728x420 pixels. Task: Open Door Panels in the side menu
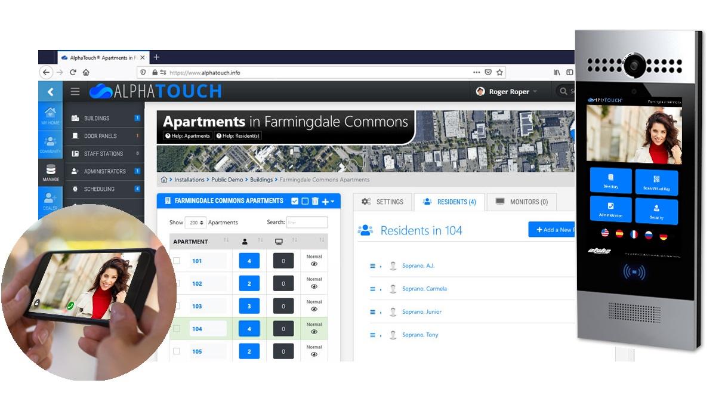tap(104, 136)
